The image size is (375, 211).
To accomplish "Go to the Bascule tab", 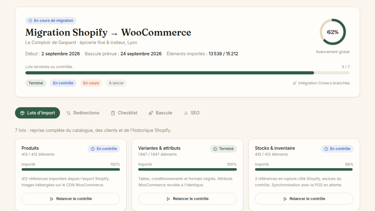I will 160,113.
